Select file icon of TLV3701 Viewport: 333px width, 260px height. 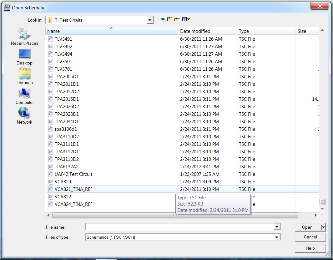51,69
